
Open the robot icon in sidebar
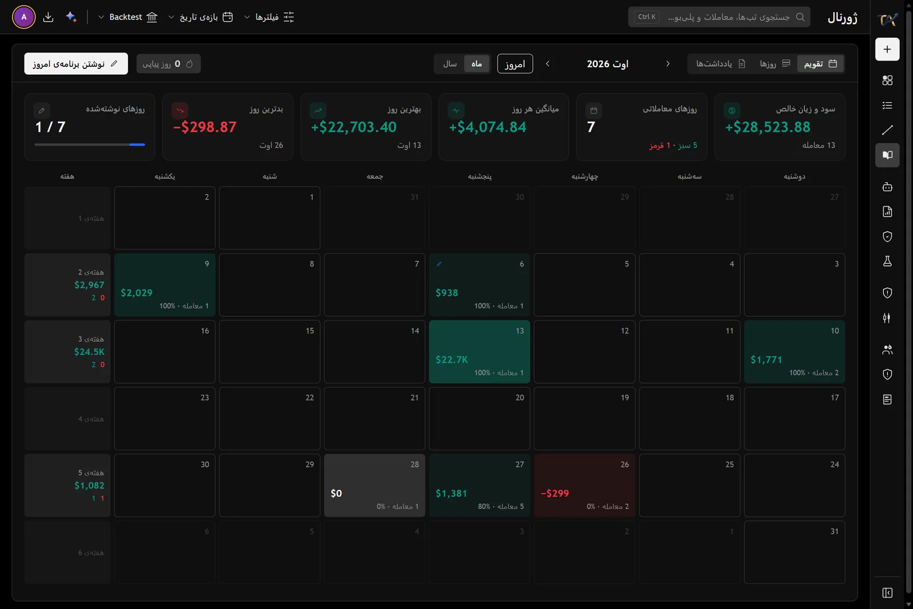(x=887, y=187)
